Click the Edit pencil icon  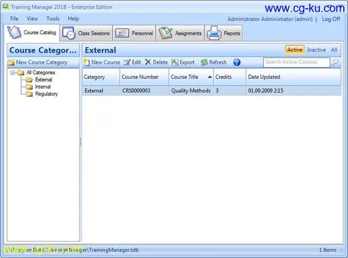127,62
